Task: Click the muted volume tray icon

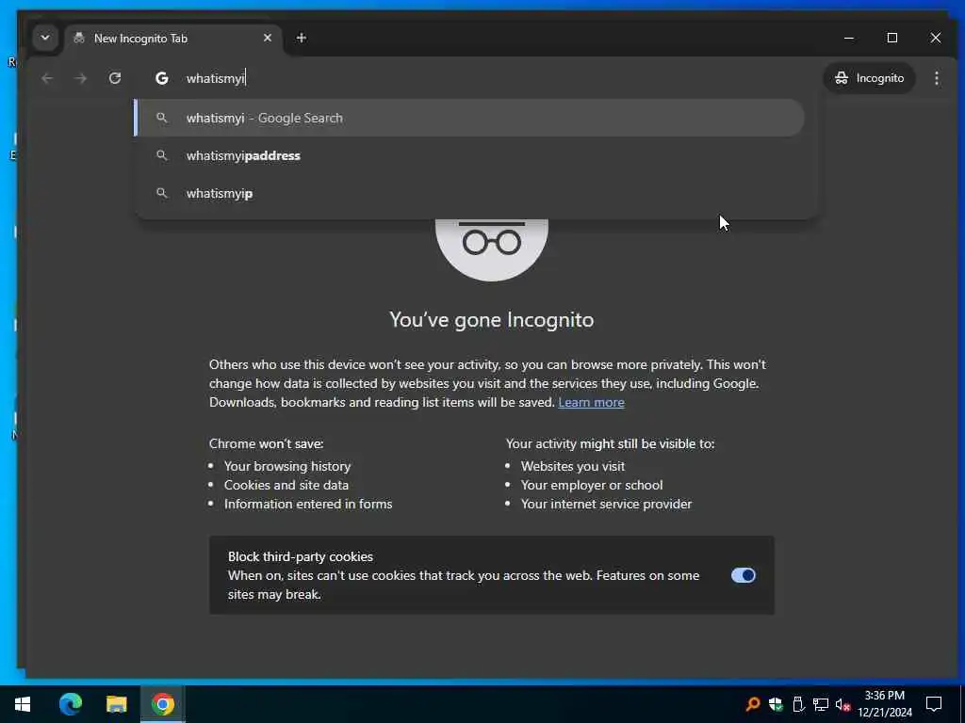Action: [842, 704]
